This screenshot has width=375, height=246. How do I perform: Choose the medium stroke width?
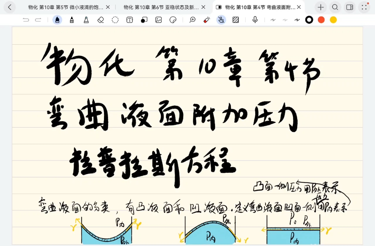[285, 20]
